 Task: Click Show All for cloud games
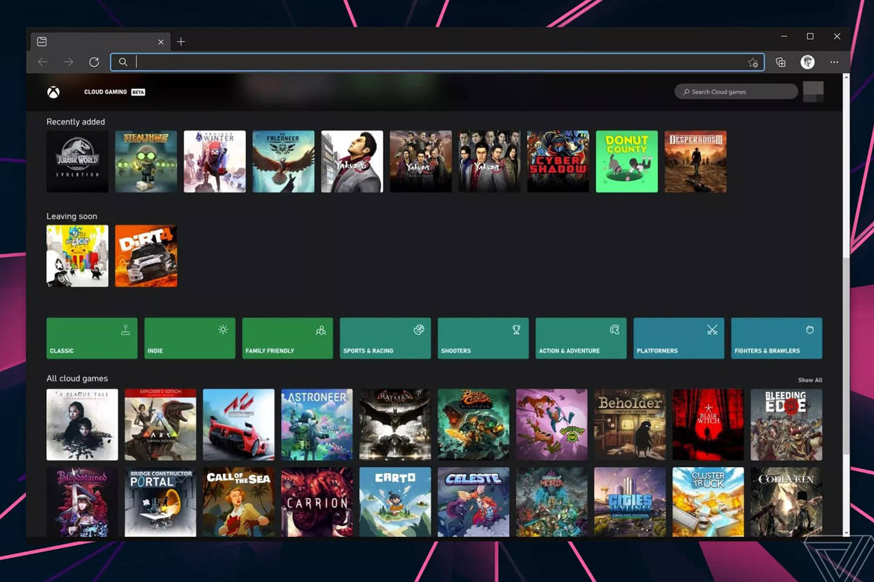[x=810, y=380]
